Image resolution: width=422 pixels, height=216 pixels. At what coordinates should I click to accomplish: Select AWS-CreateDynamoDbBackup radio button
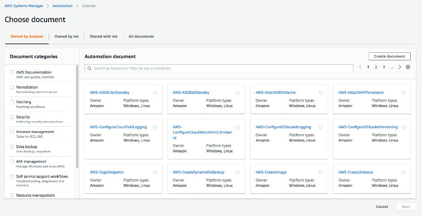click(x=238, y=173)
